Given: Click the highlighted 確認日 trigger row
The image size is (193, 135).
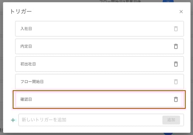Looking at the screenshot, I should 99,99.
